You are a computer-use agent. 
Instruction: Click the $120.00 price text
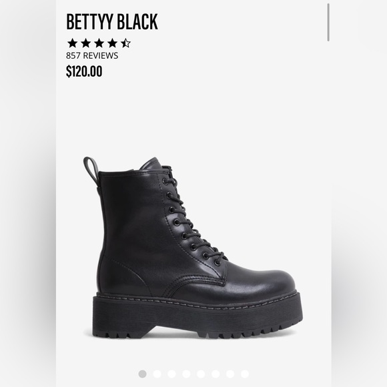point(84,71)
